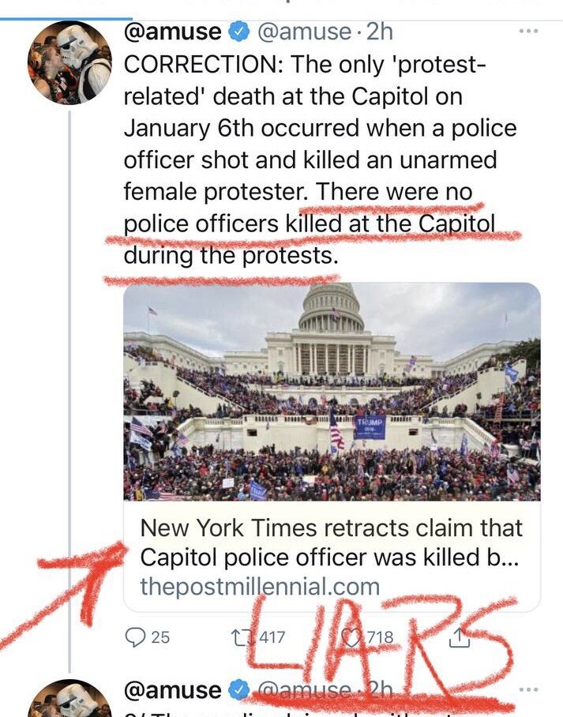Click the gray @amuse handle on first tweet
This screenshot has height=717, width=563.
[305, 32]
